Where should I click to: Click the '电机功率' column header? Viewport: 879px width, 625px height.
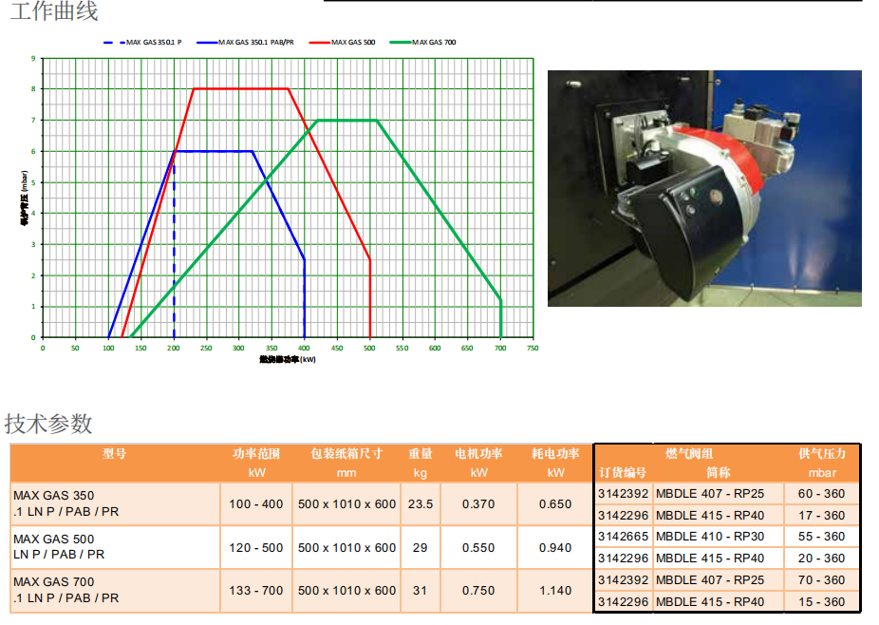click(478, 454)
